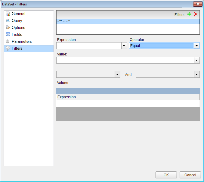204x182 pixels.
Task: Open the dropdown arrow left of And
Action: pos(117,74)
